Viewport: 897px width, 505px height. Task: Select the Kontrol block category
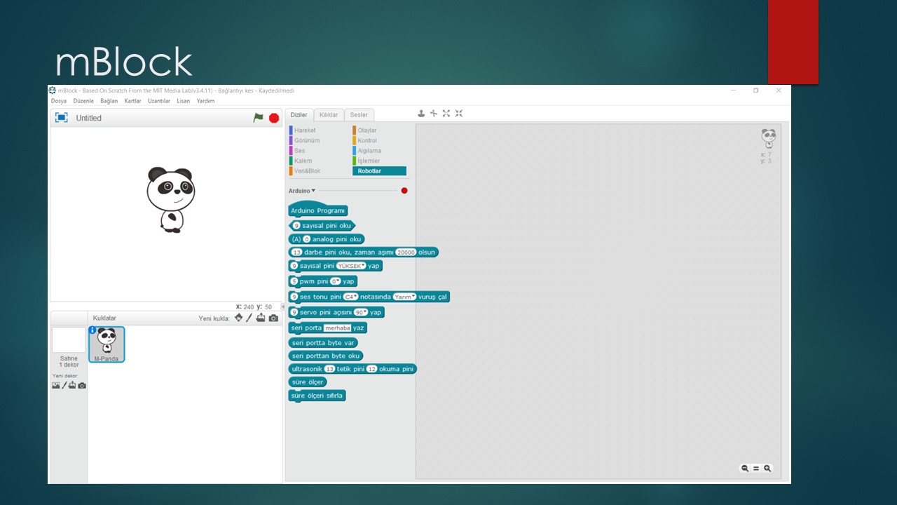click(x=367, y=140)
